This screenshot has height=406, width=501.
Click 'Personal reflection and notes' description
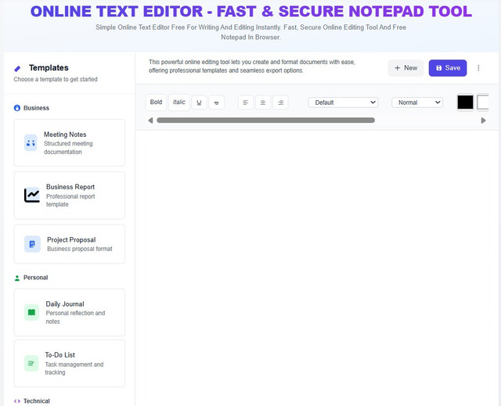(75, 318)
